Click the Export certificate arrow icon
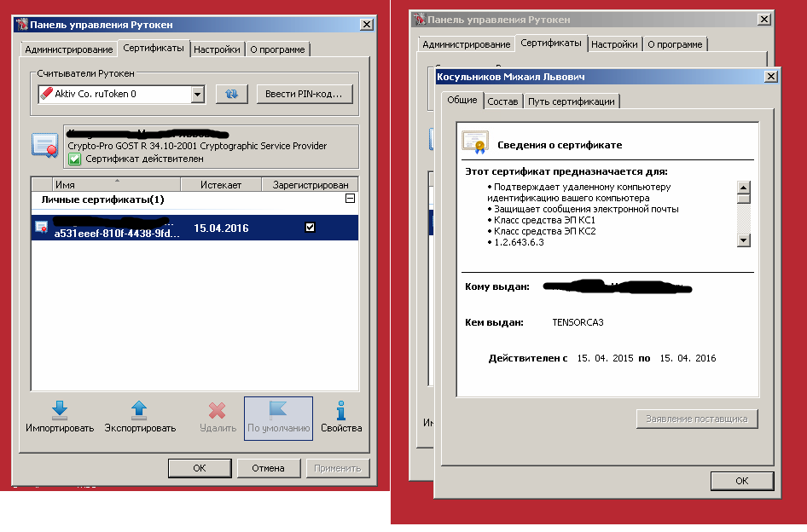This screenshot has height=532, width=807. [x=140, y=410]
